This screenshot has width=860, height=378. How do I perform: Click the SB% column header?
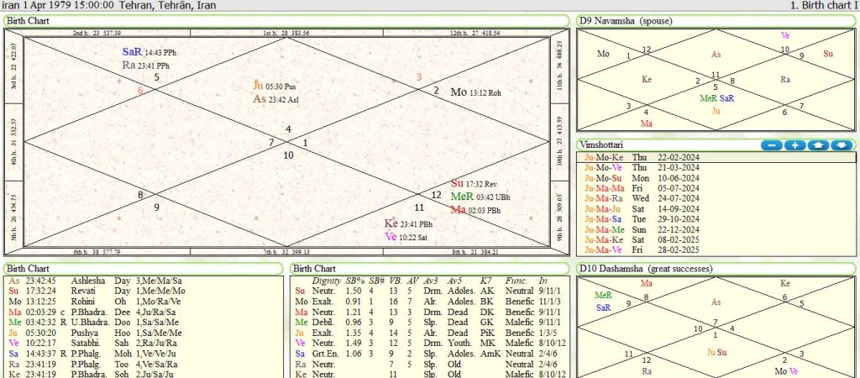[354, 280]
